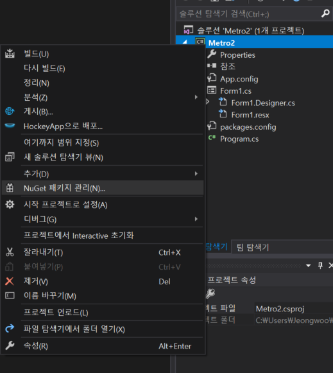This screenshot has width=333, height=373.
Task: Select 여기까지 범위 지정(S)
Action: (102, 143)
